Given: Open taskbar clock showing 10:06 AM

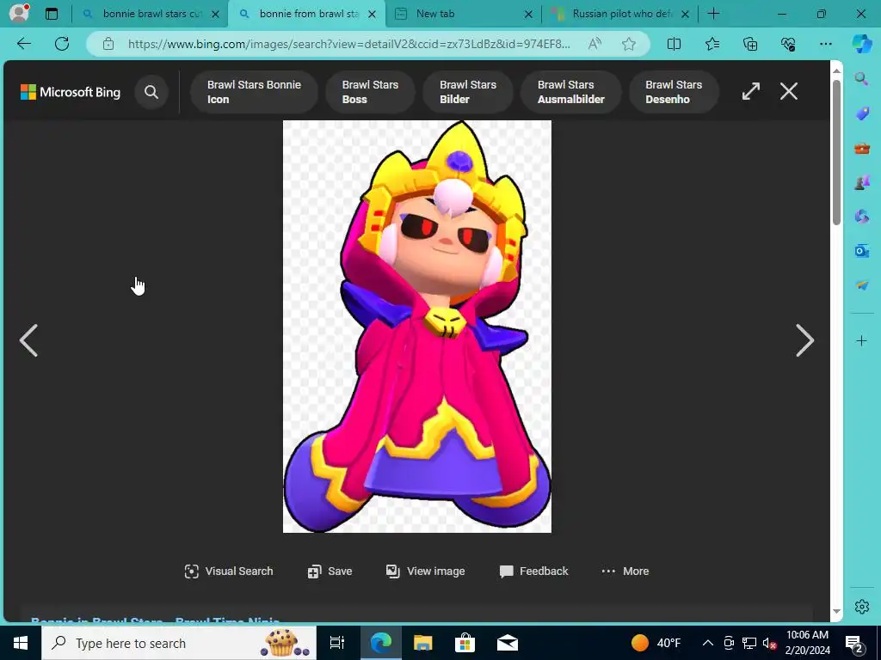Looking at the screenshot, I should (x=807, y=643).
